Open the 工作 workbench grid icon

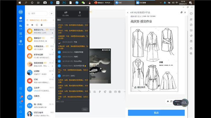tap(21, 35)
